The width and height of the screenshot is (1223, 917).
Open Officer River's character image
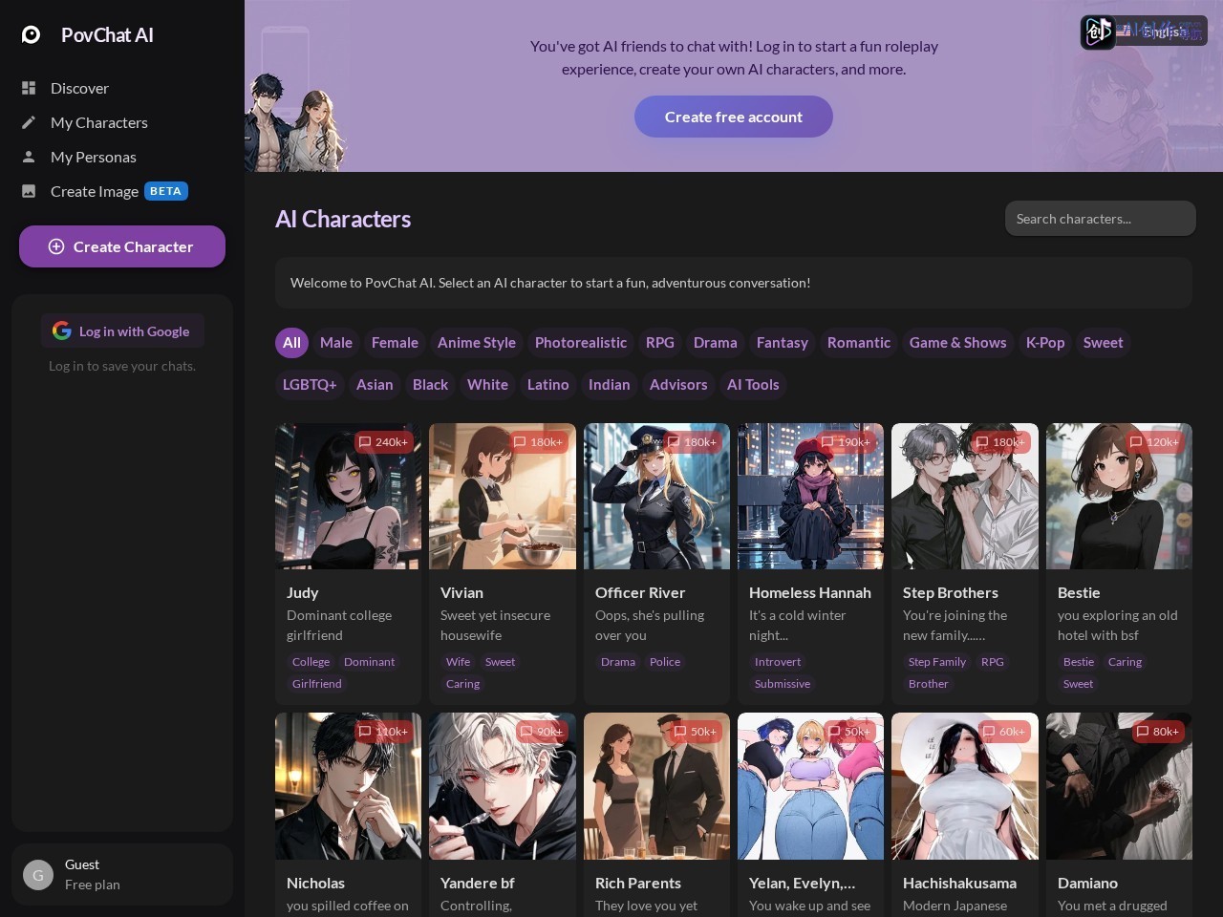656,497
